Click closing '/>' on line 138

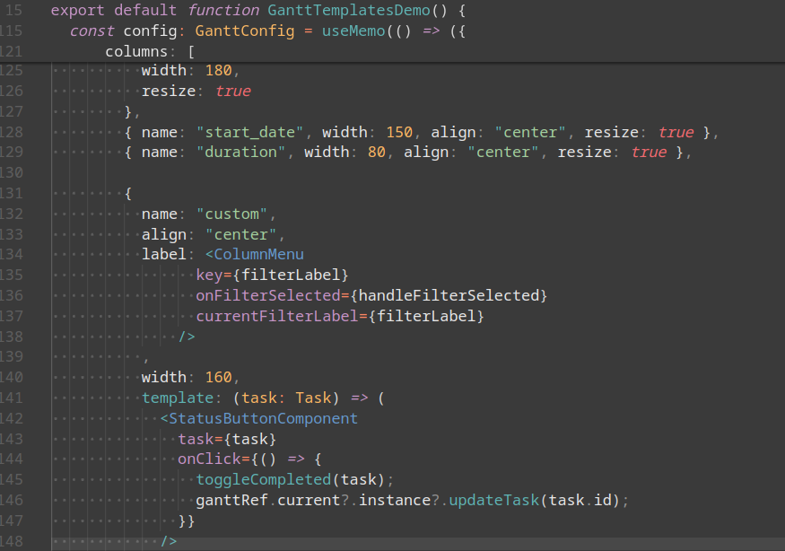[x=187, y=337]
